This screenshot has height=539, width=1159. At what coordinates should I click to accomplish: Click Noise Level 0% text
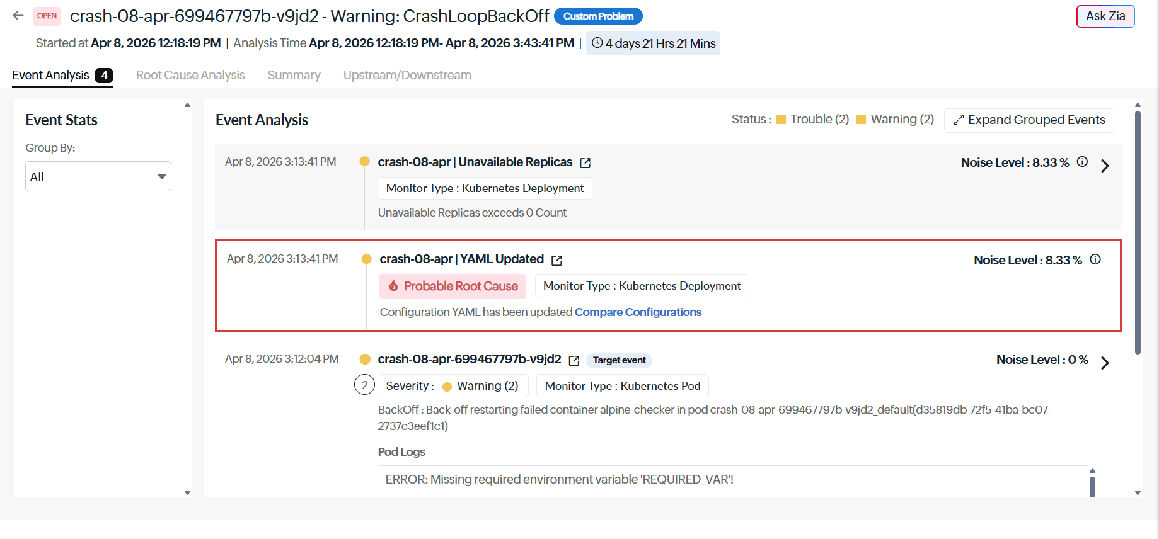tap(1042, 360)
